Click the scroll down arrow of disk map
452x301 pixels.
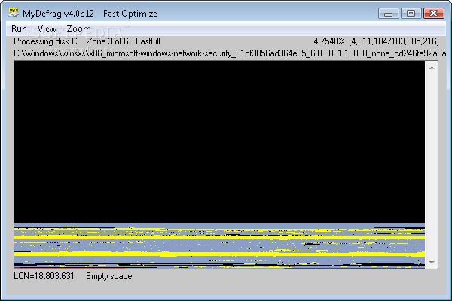(432, 262)
